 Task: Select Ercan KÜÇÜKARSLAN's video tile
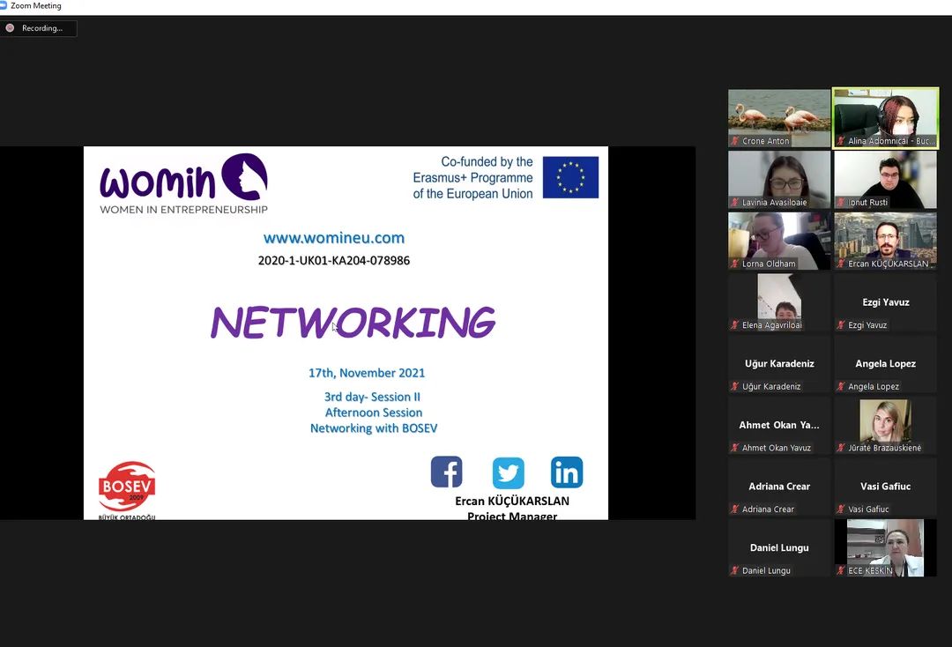(885, 241)
